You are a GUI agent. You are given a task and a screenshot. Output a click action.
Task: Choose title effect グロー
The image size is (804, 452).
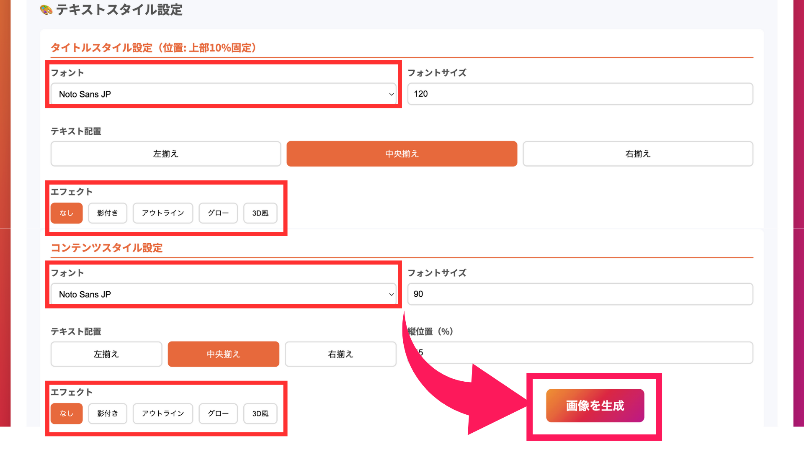[218, 213]
